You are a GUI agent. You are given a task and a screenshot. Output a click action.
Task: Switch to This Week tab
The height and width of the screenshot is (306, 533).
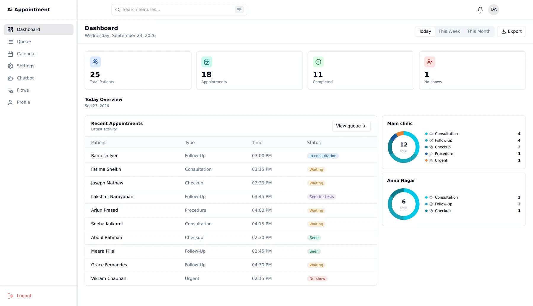click(449, 31)
